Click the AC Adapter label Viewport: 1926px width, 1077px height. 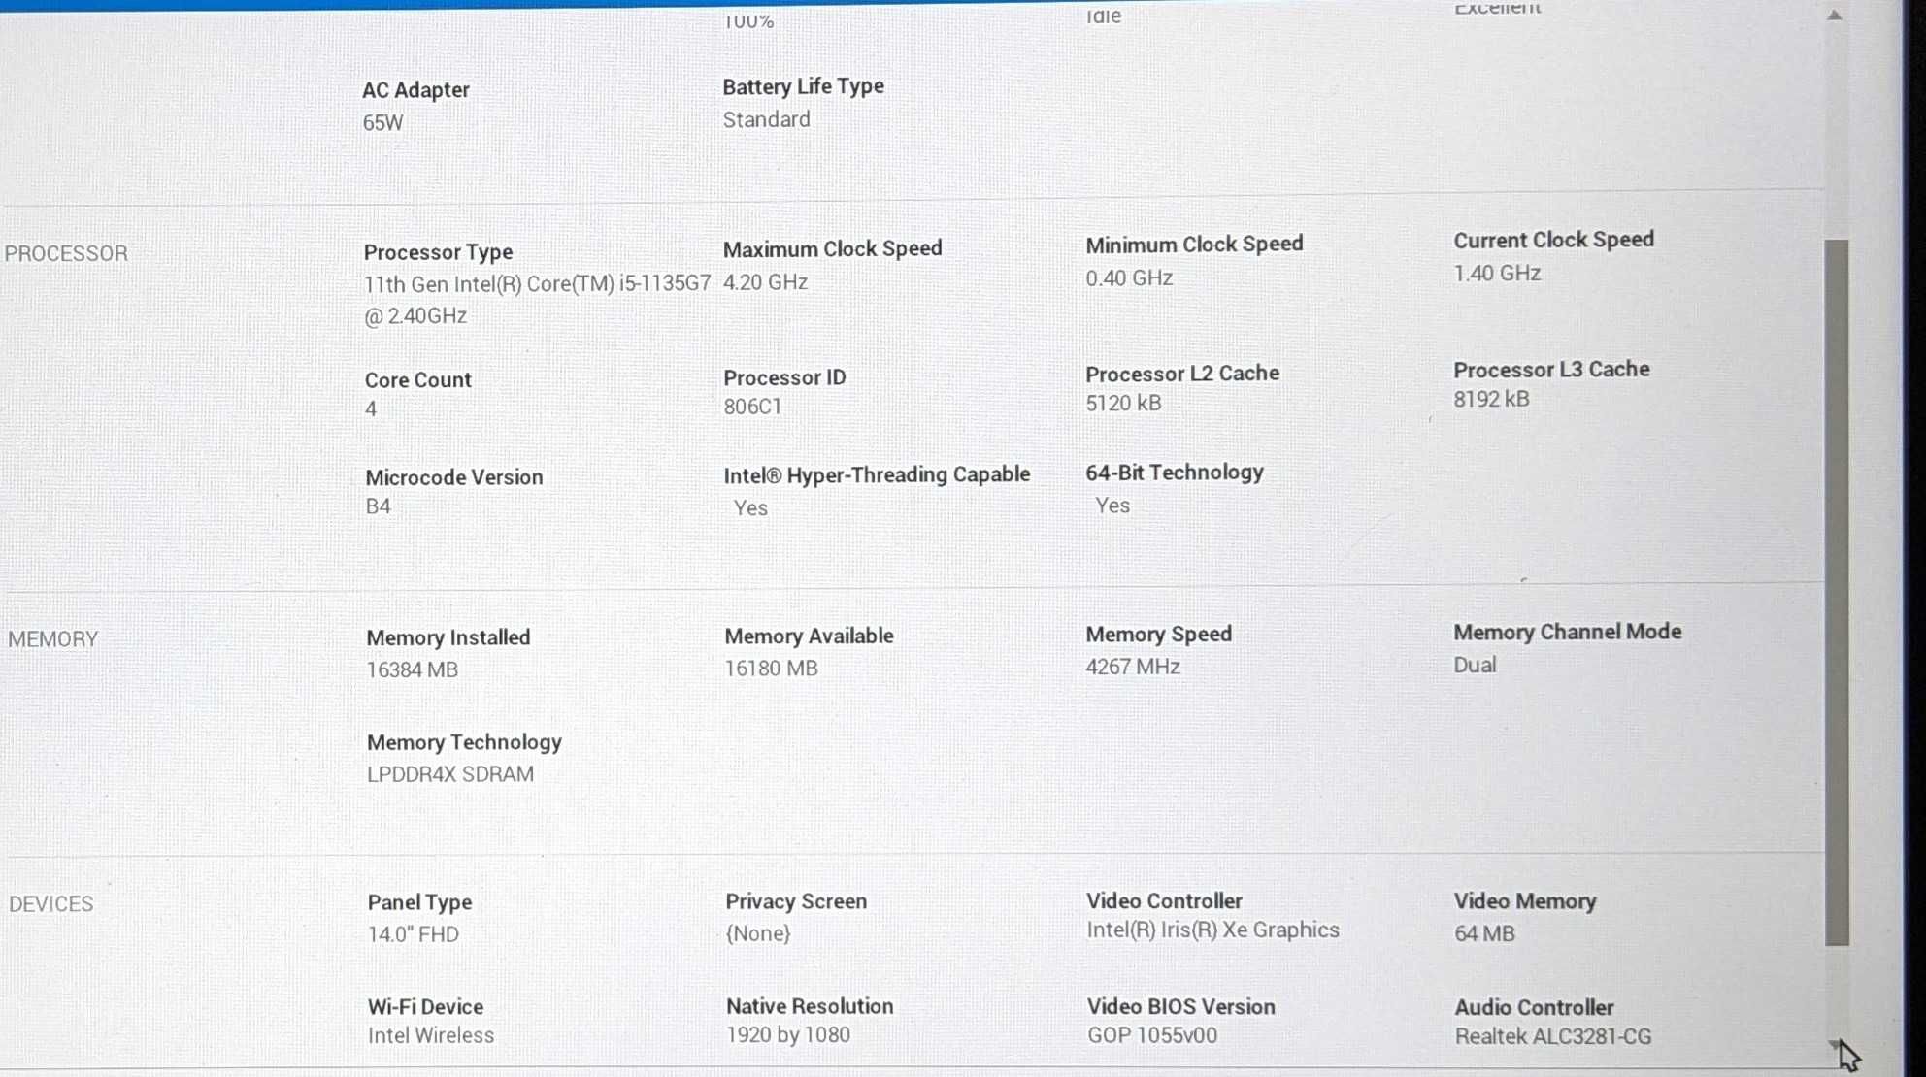point(415,90)
